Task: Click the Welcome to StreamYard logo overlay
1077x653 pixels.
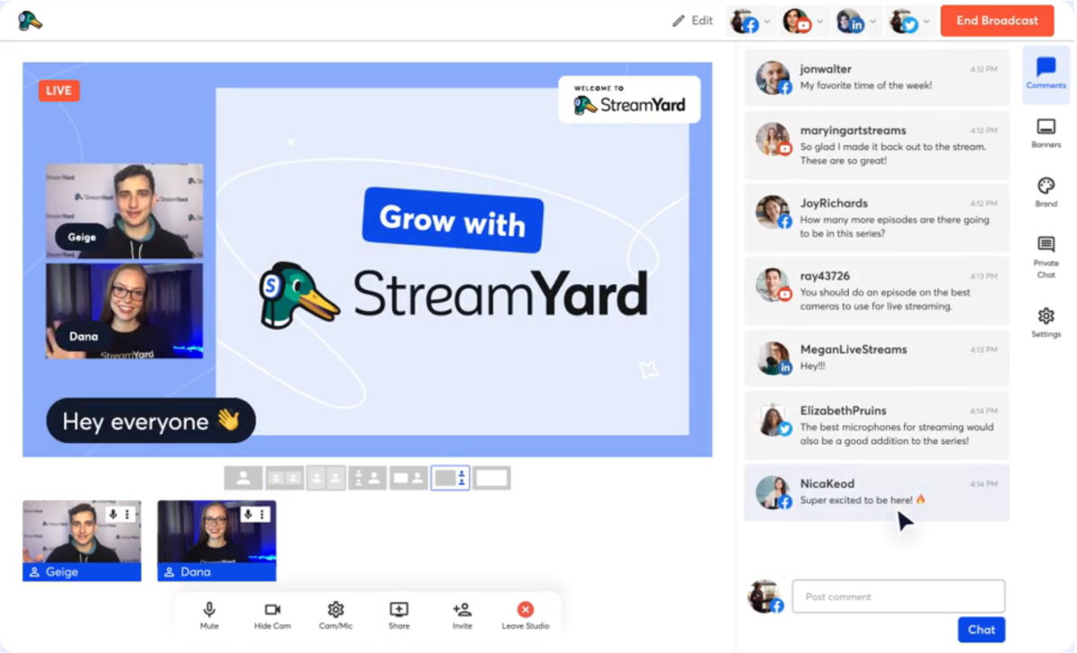Action: [629, 100]
